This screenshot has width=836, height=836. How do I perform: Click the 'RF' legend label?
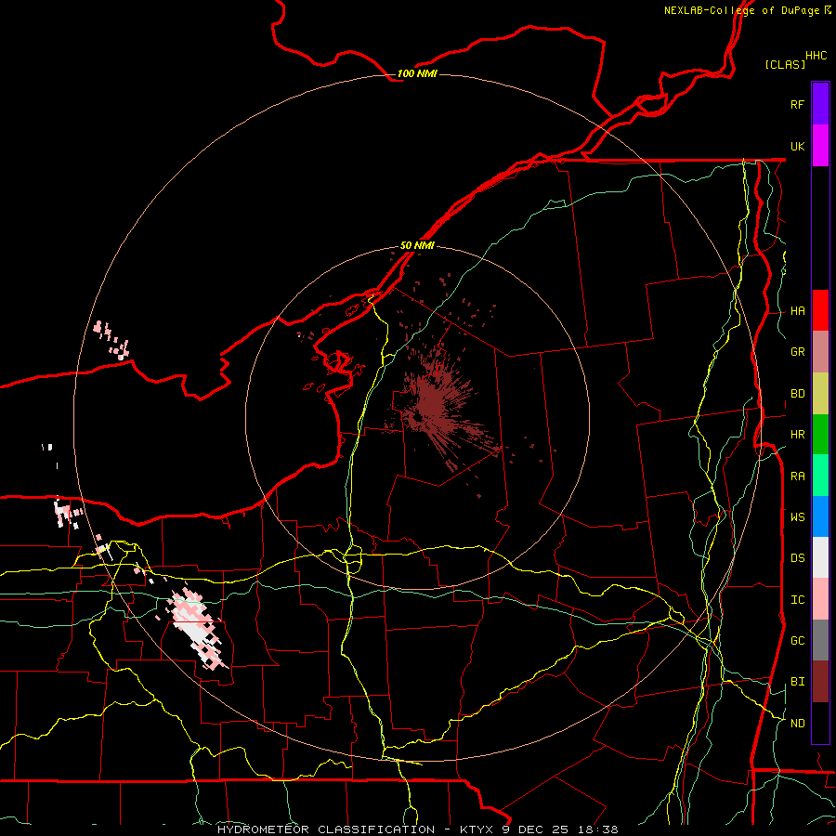(x=798, y=104)
